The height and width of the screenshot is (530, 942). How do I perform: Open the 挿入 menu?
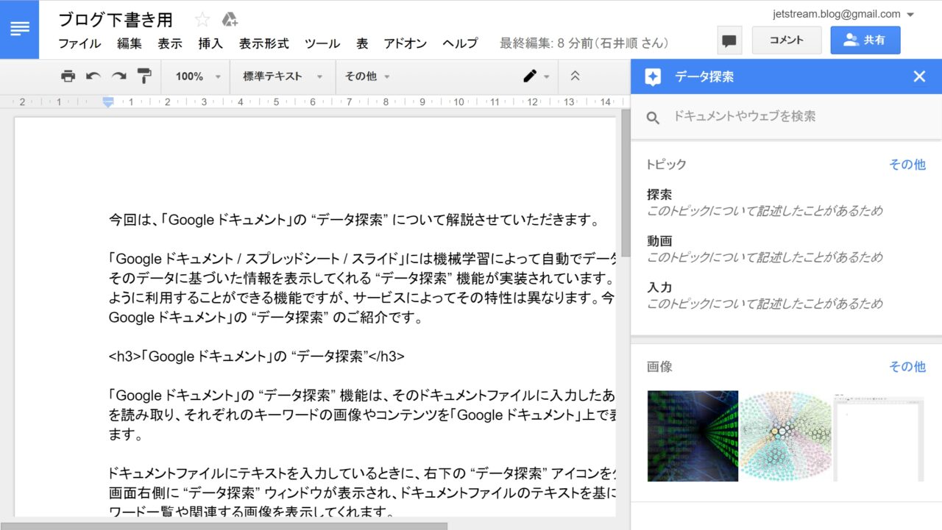[x=210, y=43]
